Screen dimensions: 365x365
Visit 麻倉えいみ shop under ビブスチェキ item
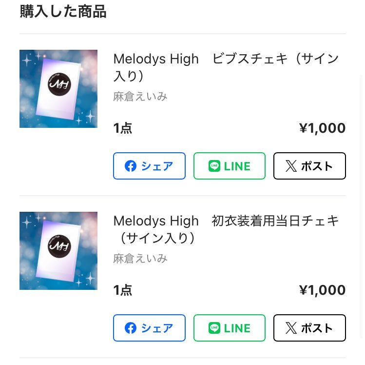140,97
